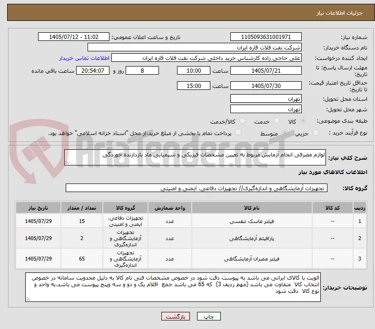Click the واحد شمارش column header
This screenshot has height=329, width=375.
pyautogui.click(x=170, y=208)
